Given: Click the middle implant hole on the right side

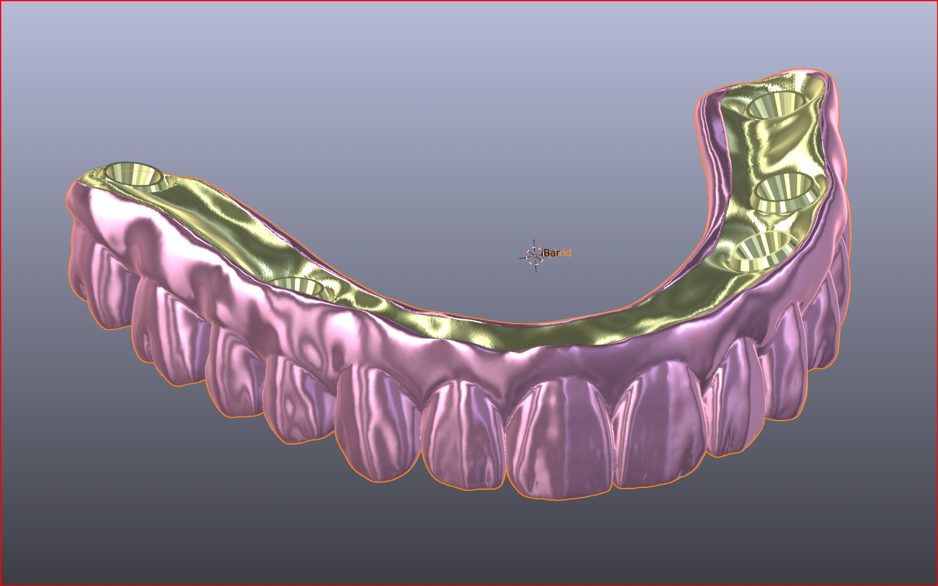Looking at the screenshot, I should click(x=784, y=190).
